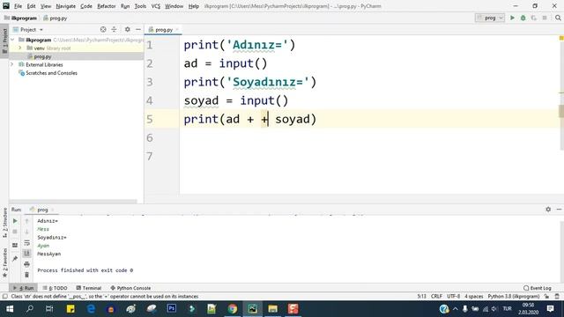
Task: Open Windows Start menu
Action: [x=10, y=309]
